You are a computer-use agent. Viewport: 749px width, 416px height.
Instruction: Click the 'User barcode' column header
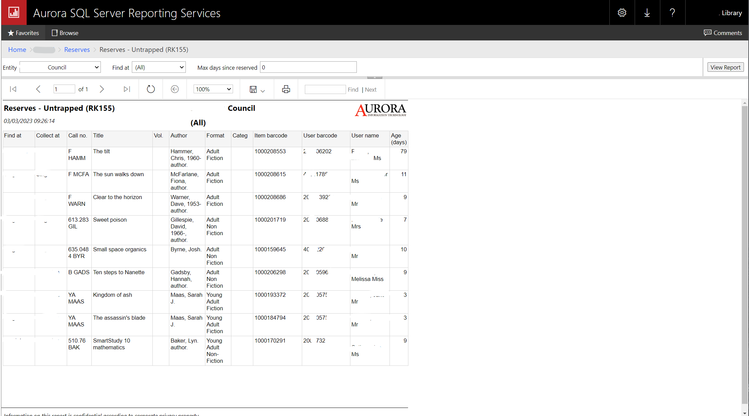coord(320,135)
